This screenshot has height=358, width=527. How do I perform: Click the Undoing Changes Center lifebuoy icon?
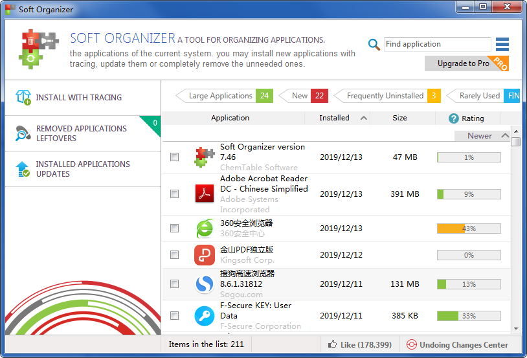coord(411,344)
